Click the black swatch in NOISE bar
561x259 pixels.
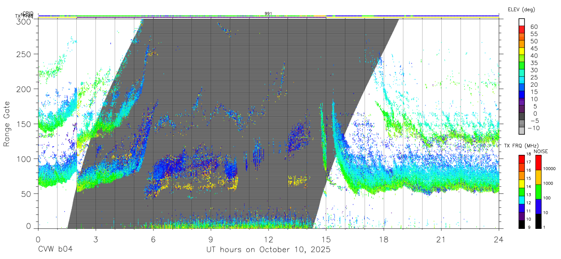coord(538,221)
